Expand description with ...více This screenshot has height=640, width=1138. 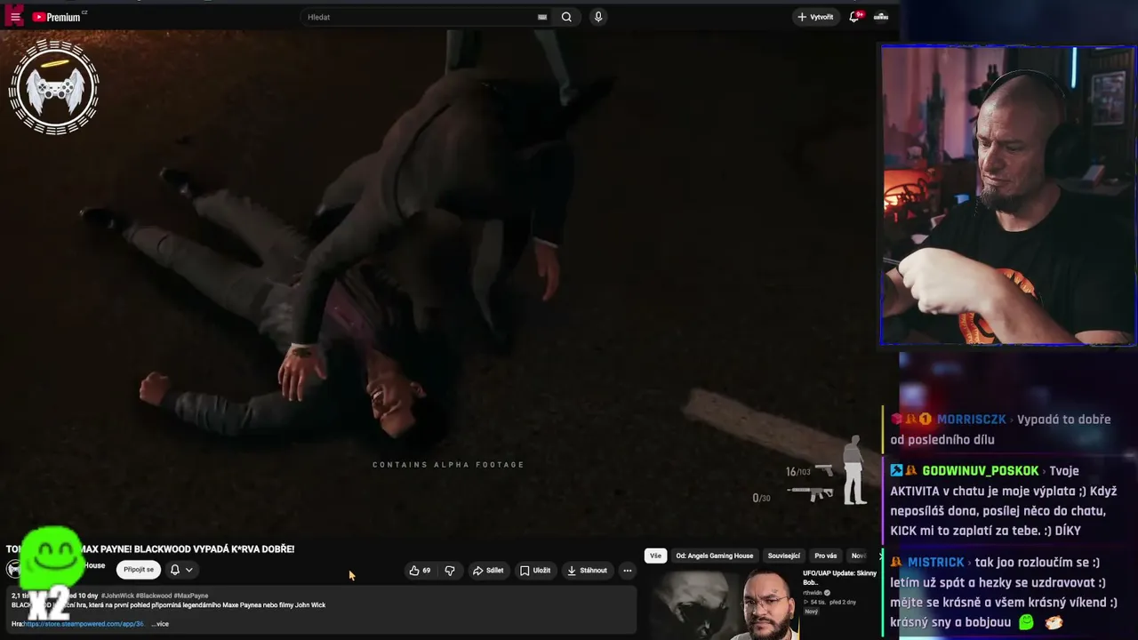coord(160,624)
